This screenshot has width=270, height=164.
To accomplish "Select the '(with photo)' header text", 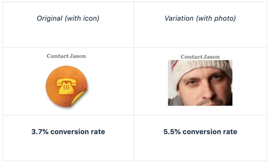I will coord(216,18).
